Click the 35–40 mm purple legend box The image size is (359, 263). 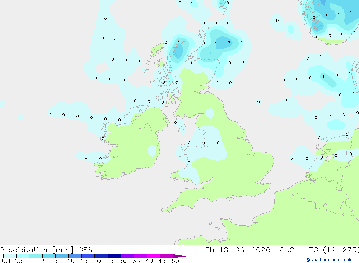click(140, 256)
